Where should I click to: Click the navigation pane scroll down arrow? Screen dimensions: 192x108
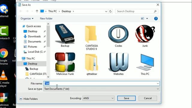(x=48, y=77)
